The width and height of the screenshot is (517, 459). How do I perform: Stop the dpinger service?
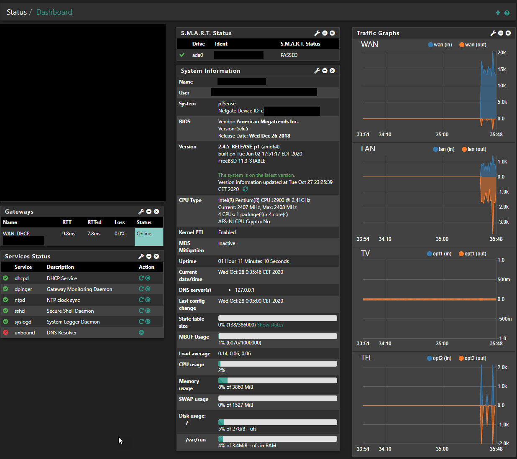tap(148, 289)
